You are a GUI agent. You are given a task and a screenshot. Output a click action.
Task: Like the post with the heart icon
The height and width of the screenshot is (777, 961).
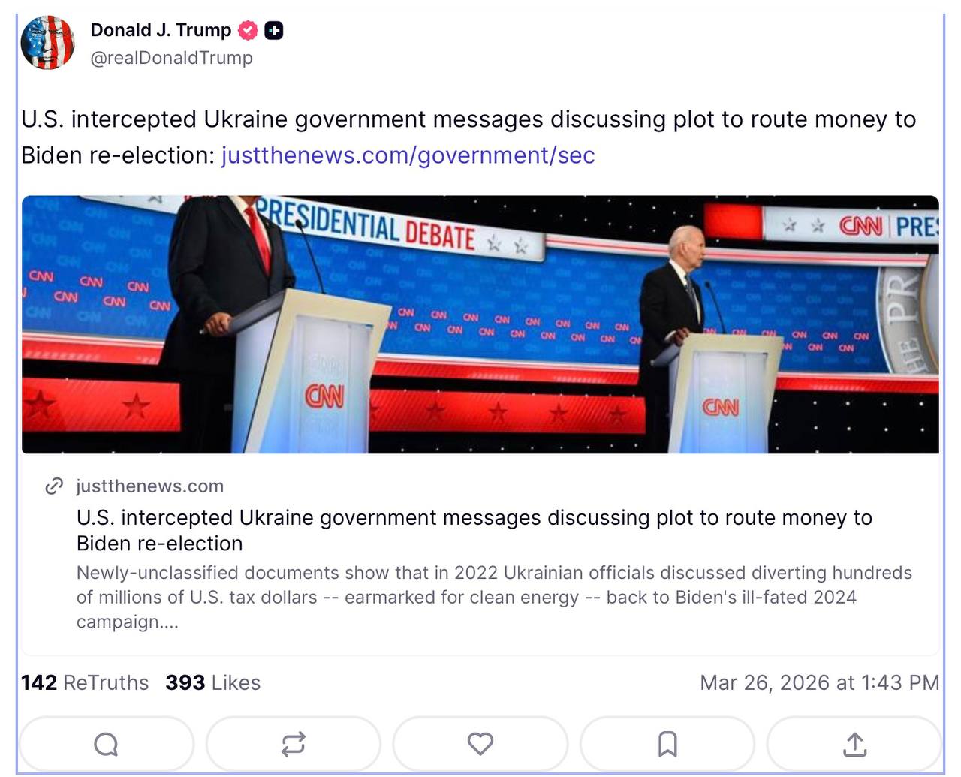coord(480,744)
